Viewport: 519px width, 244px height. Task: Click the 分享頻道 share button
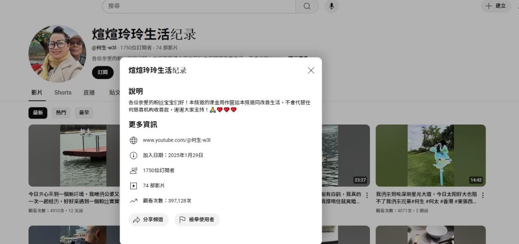click(x=149, y=220)
